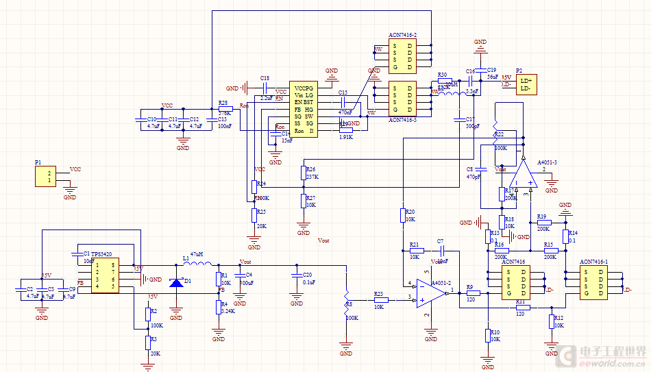Click resistor R23 10K
The image size is (651, 372).
381,300
